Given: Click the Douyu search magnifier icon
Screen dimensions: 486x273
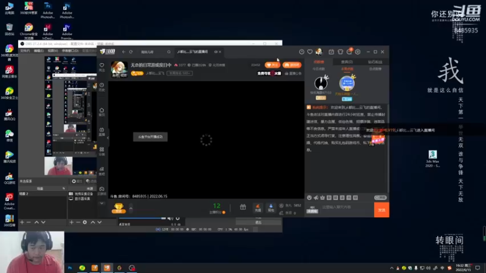Looking at the screenshot, I should [x=169, y=52].
